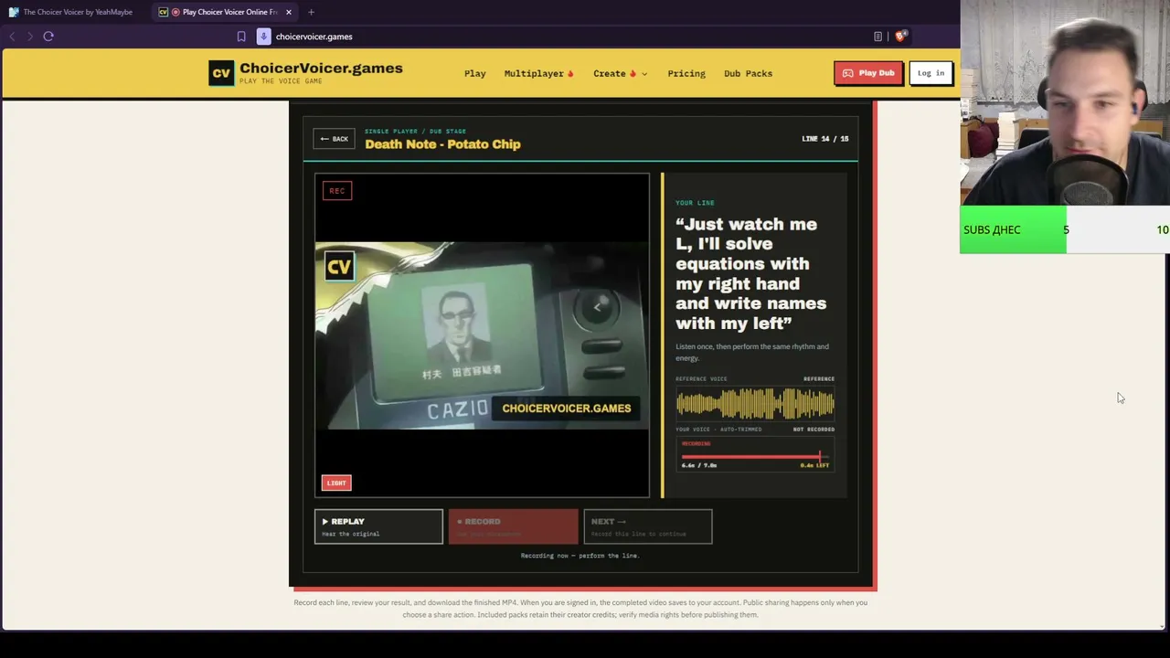1170x658 pixels.
Task: Click the 'Listen once, then perform' instruction text
Action: pyautogui.click(x=752, y=352)
